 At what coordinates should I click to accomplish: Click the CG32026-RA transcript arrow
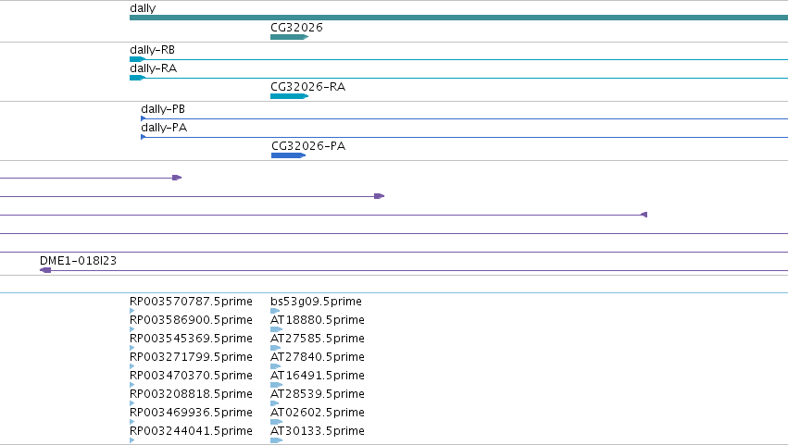click(x=290, y=96)
